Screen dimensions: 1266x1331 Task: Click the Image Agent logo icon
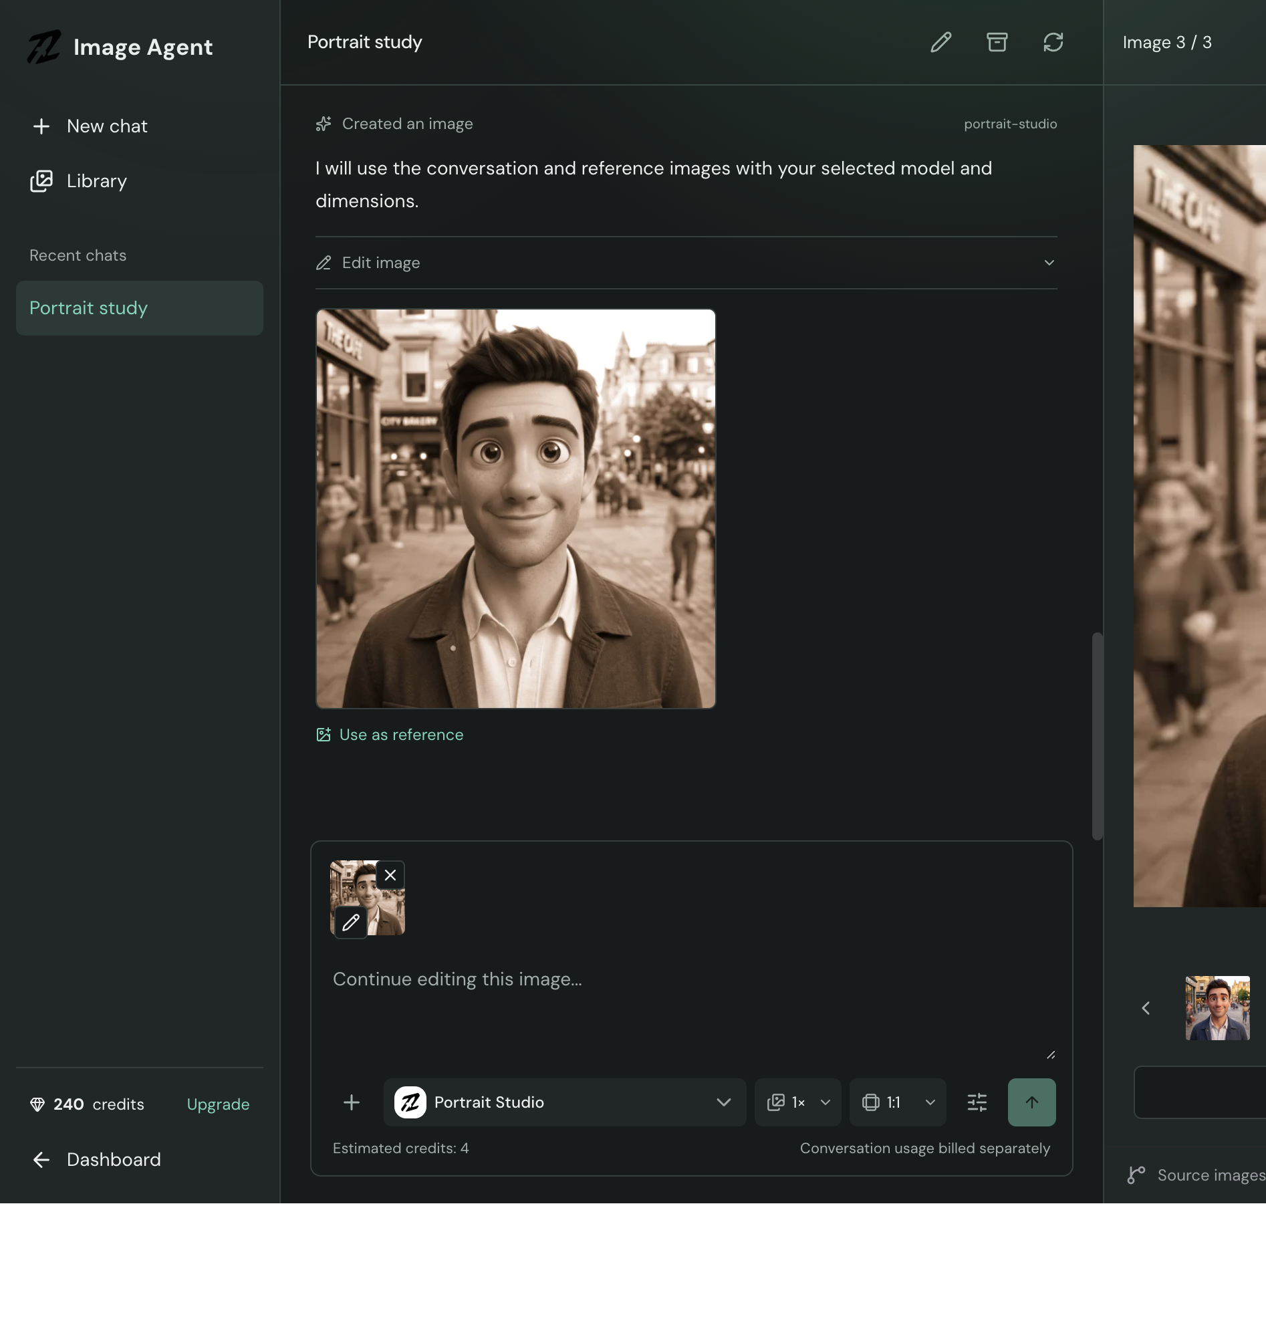point(45,47)
